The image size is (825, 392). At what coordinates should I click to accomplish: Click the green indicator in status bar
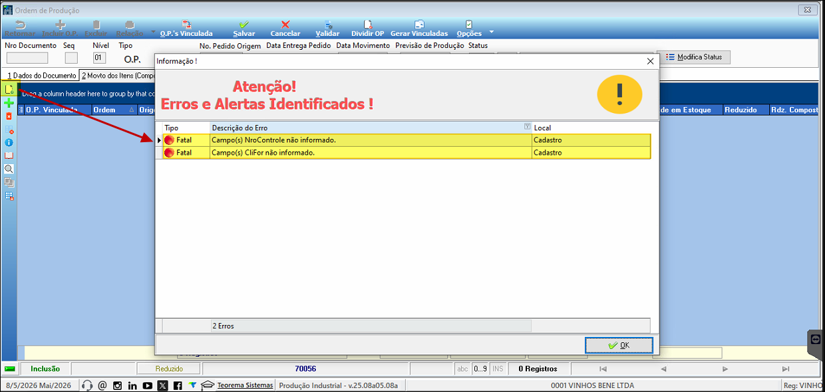pos(10,369)
